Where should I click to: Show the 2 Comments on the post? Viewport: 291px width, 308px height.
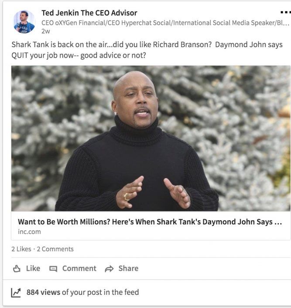pyautogui.click(x=55, y=249)
